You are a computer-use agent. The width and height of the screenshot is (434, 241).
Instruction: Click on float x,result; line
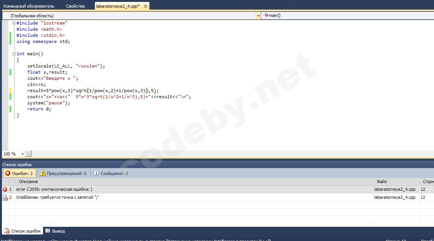pyautogui.click(x=47, y=72)
